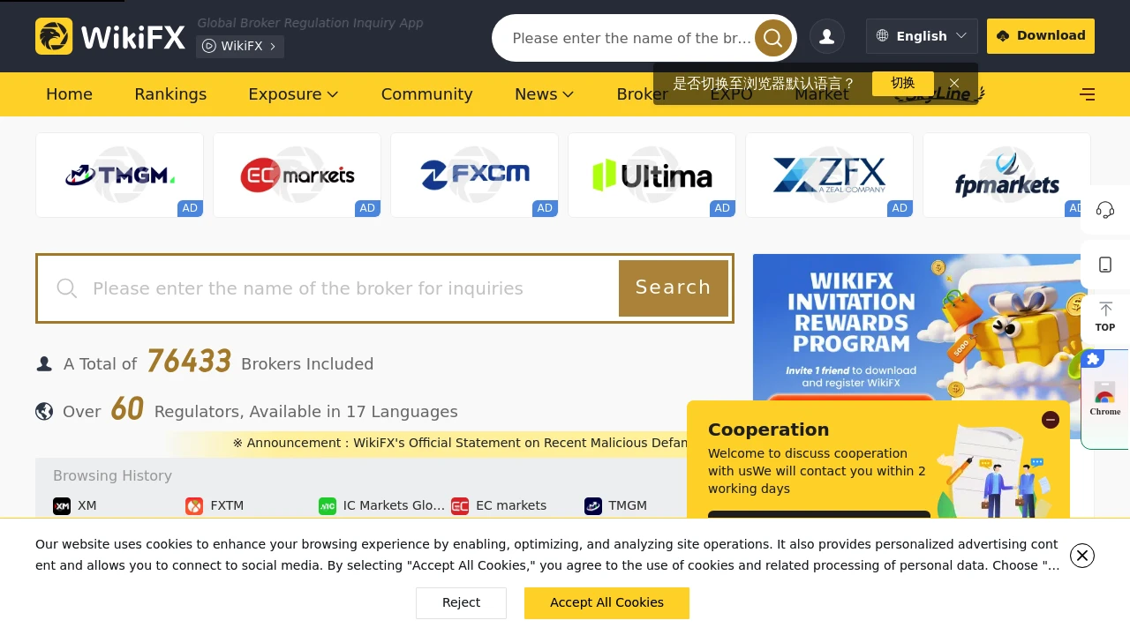Open the English language dropdown
The width and height of the screenshot is (1130, 635).
[922, 36]
